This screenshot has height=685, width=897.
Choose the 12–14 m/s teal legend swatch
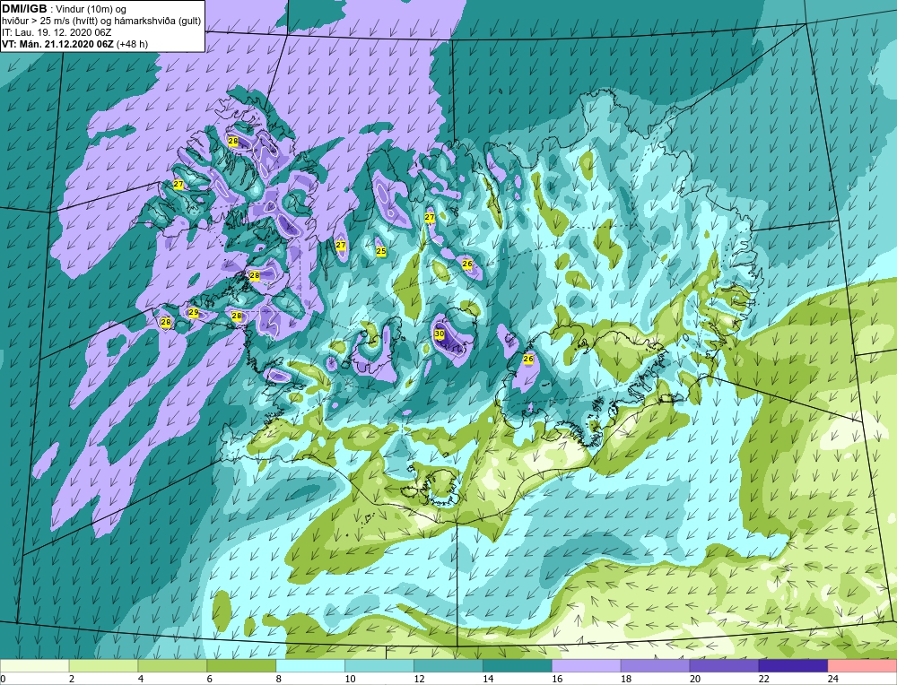[448, 666]
